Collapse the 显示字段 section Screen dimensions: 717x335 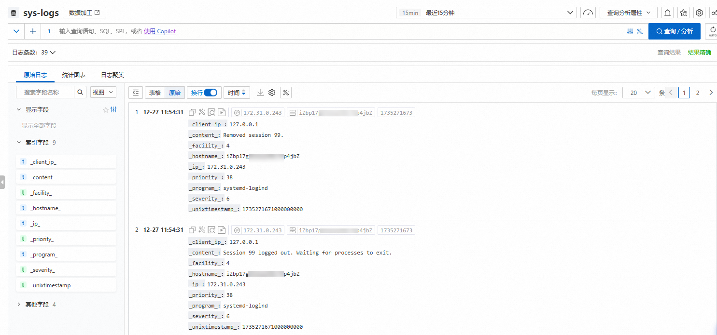(19, 110)
